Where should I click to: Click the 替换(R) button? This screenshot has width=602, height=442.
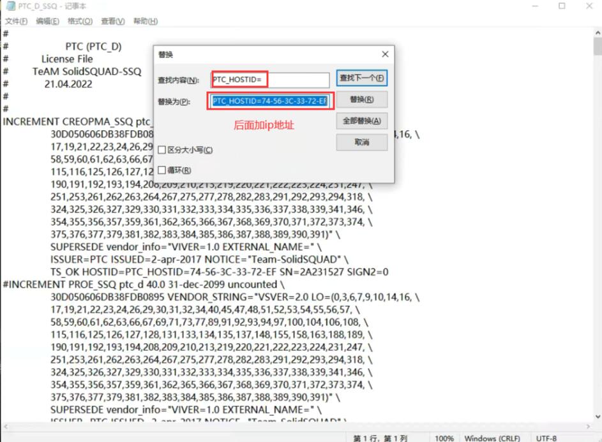pyautogui.click(x=362, y=99)
